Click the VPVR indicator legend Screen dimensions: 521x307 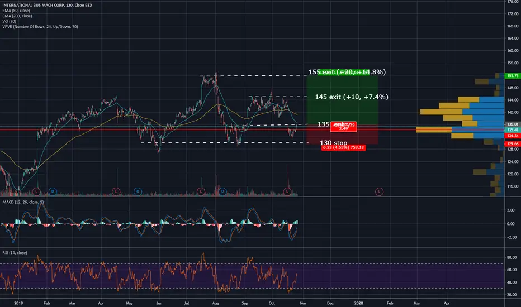[x=40, y=27]
